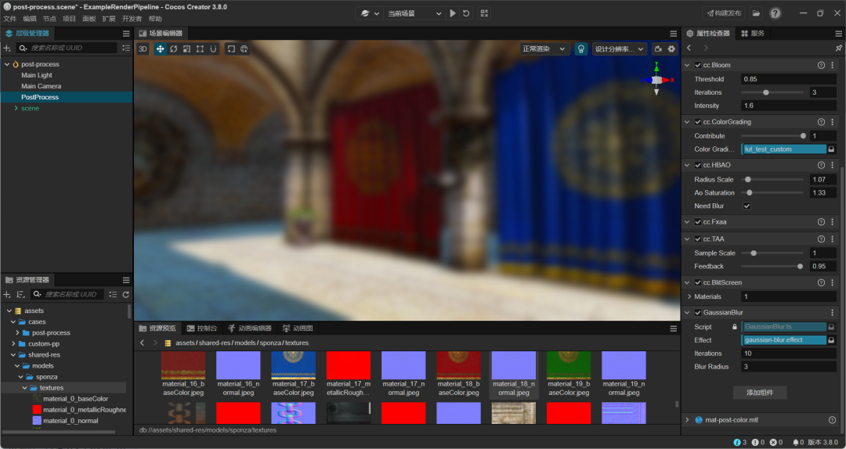Viewport: 846px width, 449px height.
Task: Refresh the preview with reload icon
Action: coord(466,13)
